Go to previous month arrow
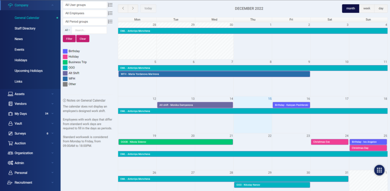 [x=123, y=8]
